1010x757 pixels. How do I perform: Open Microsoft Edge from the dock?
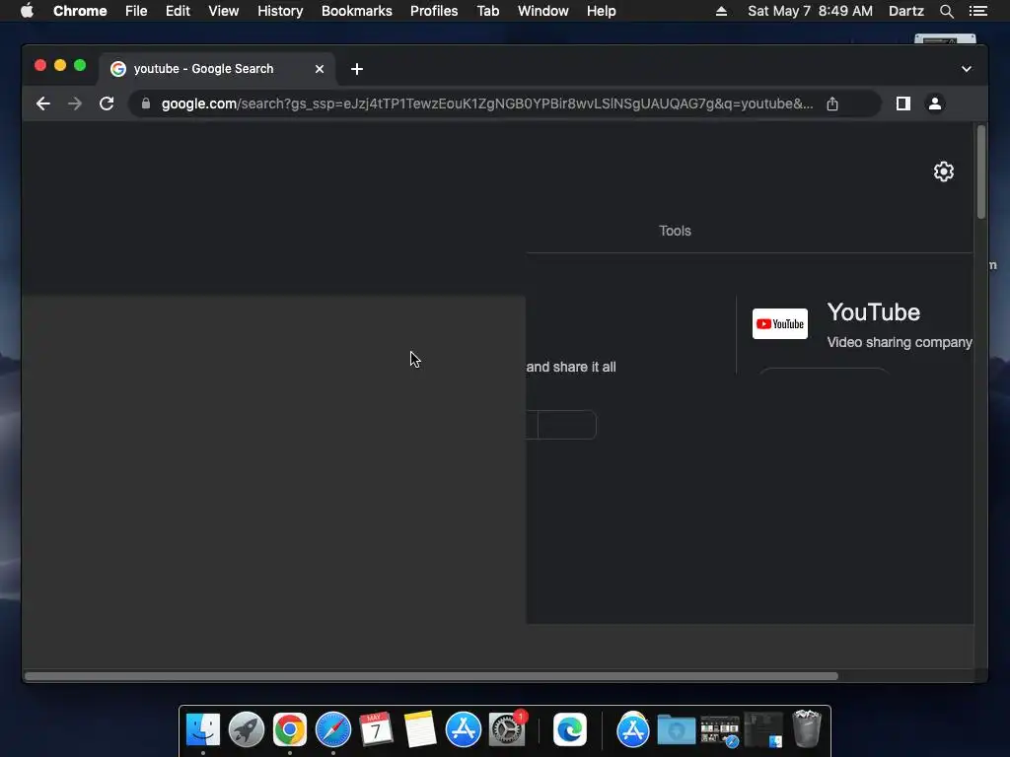570,730
